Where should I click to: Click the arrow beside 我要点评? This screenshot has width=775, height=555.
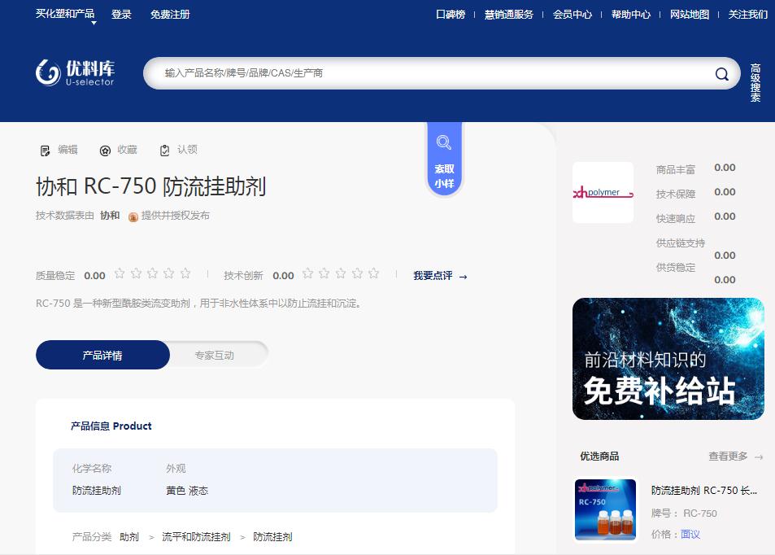tap(463, 277)
